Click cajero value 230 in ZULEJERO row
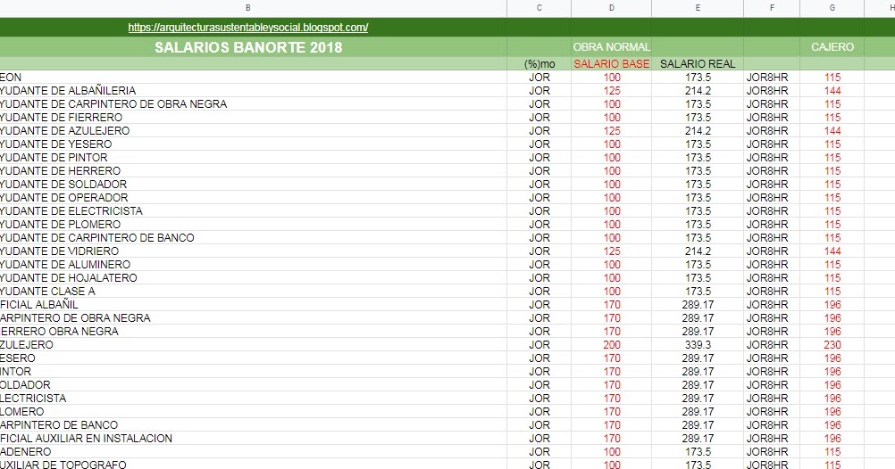 832,345
